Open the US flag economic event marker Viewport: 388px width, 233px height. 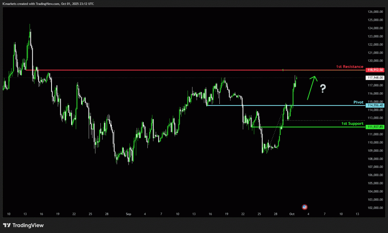(x=304, y=207)
